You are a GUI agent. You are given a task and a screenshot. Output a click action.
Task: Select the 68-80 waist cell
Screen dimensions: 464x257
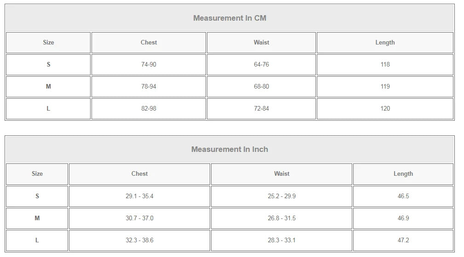point(261,87)
